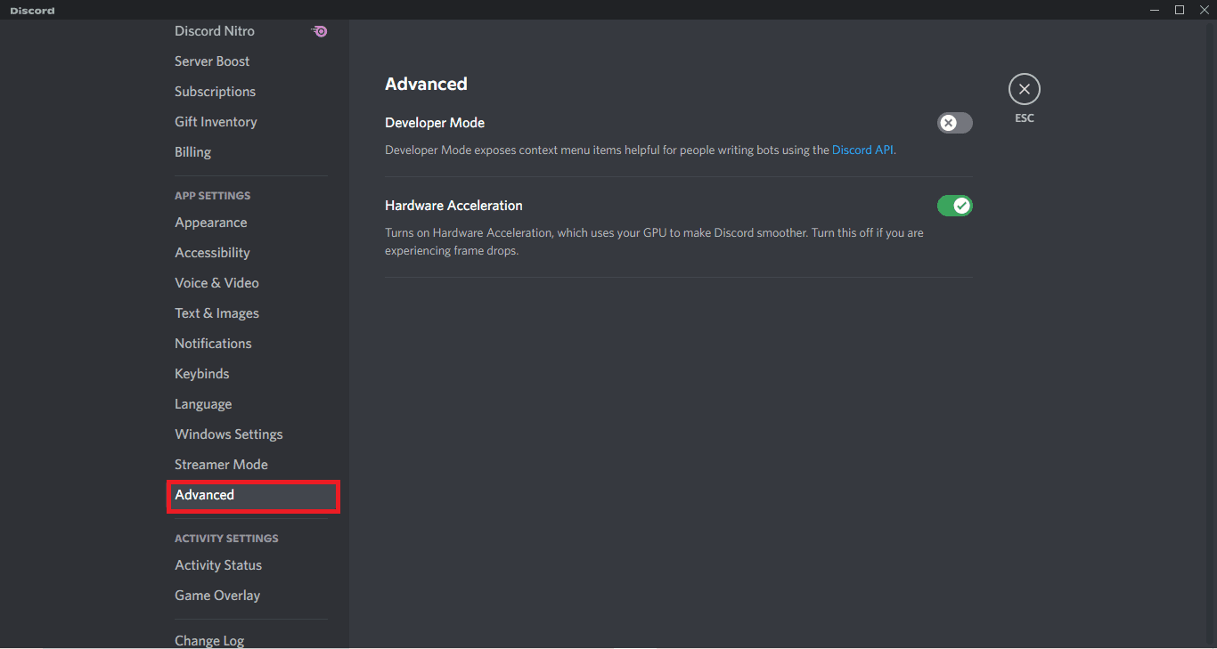The width and height of the screenshot is (1217, 649).
Task: View the Game Overlay settings
Action: point(217,595)
